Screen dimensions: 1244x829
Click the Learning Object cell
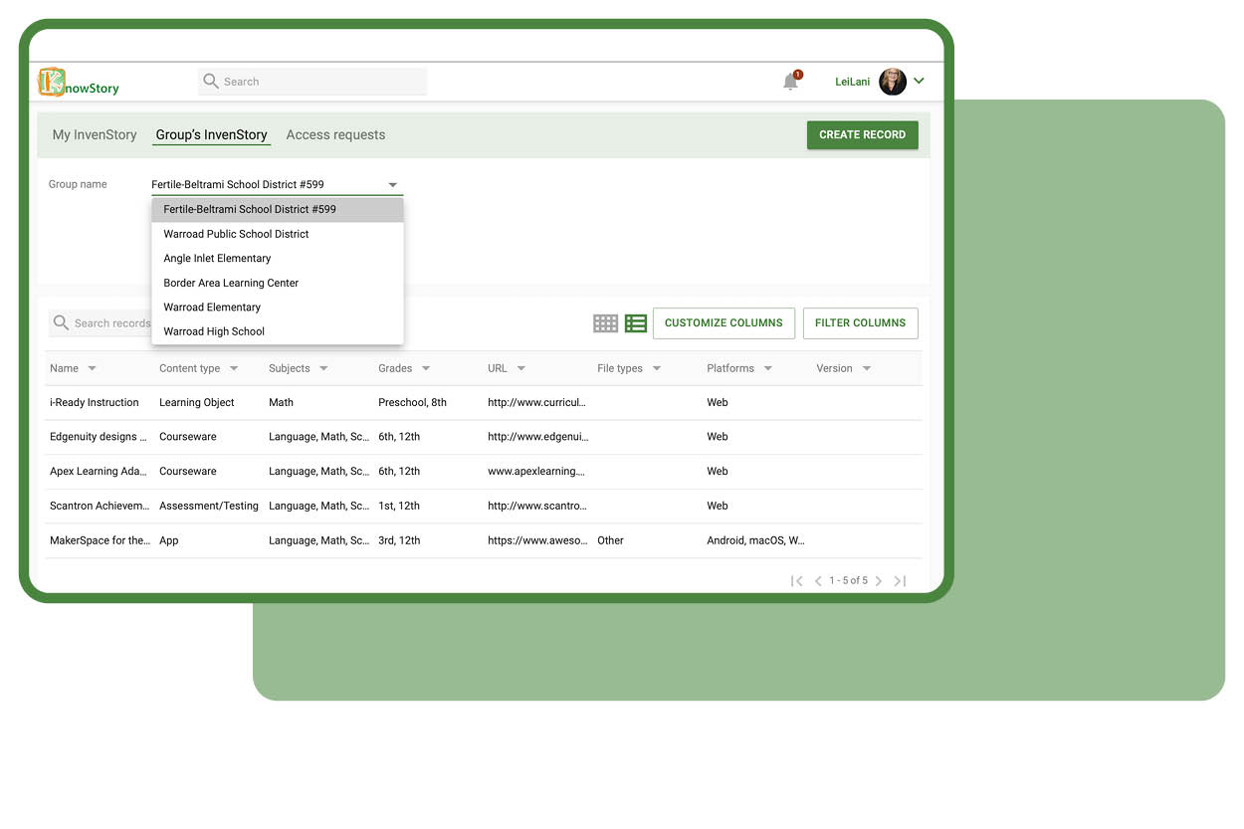[197, 402]
